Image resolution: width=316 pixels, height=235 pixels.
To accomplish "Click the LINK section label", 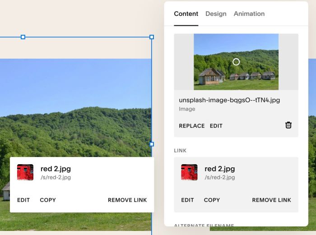I will (x=180, y=151).
